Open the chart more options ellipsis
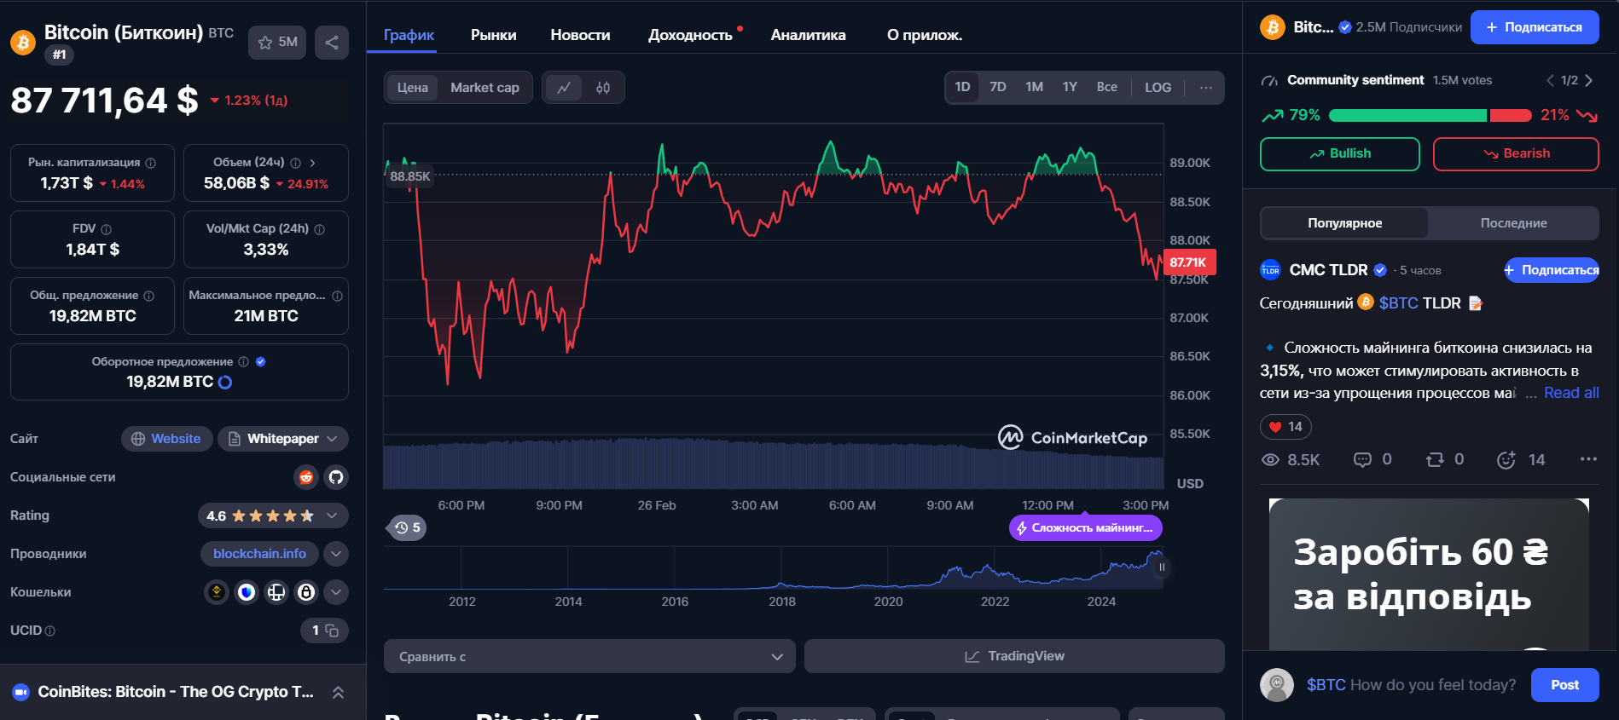 1206,88
